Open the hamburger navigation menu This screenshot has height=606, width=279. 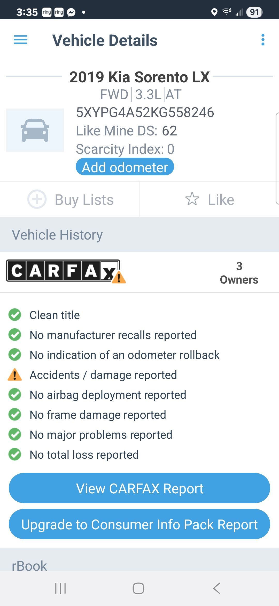point(20,40)
